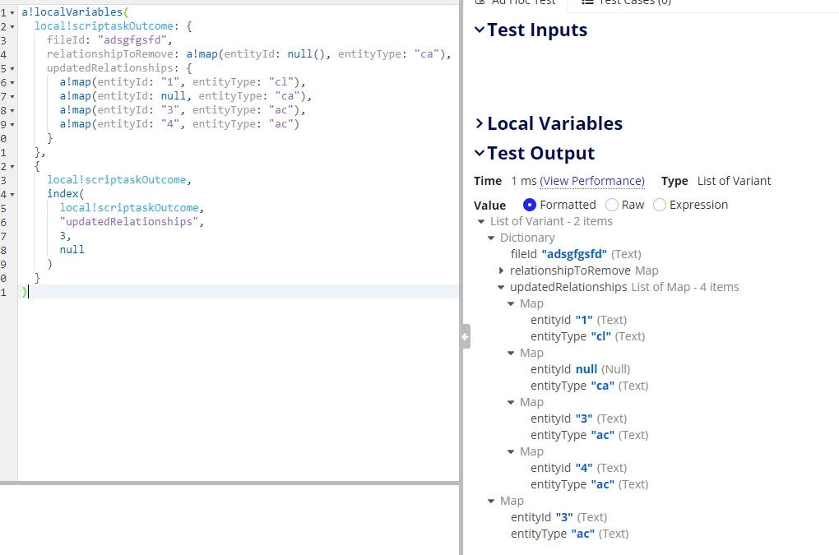Fold the updatedRelationships block arrow in gutter

click(12, 68)
